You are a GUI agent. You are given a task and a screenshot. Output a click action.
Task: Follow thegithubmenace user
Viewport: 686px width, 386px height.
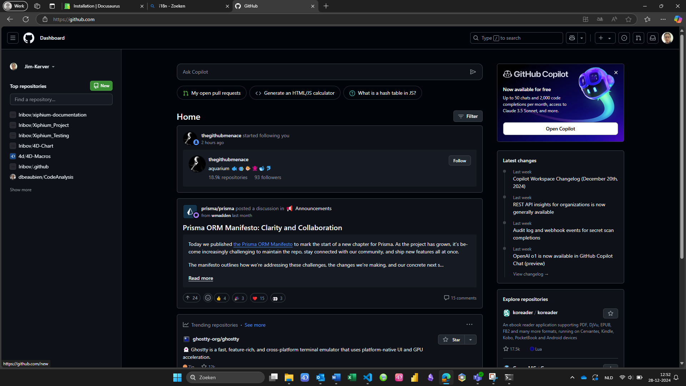459,161
